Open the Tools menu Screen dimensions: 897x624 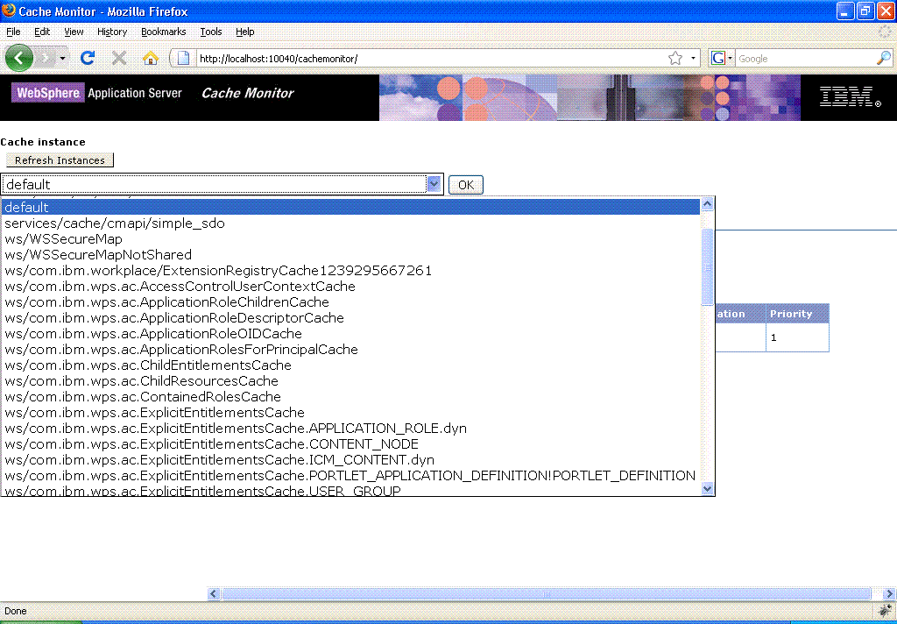point(211,32)
